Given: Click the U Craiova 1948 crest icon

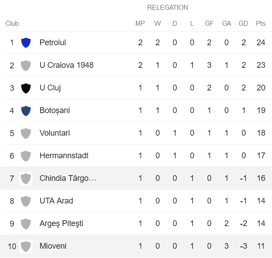Looking at the screenshot, I should coord(26,65).
